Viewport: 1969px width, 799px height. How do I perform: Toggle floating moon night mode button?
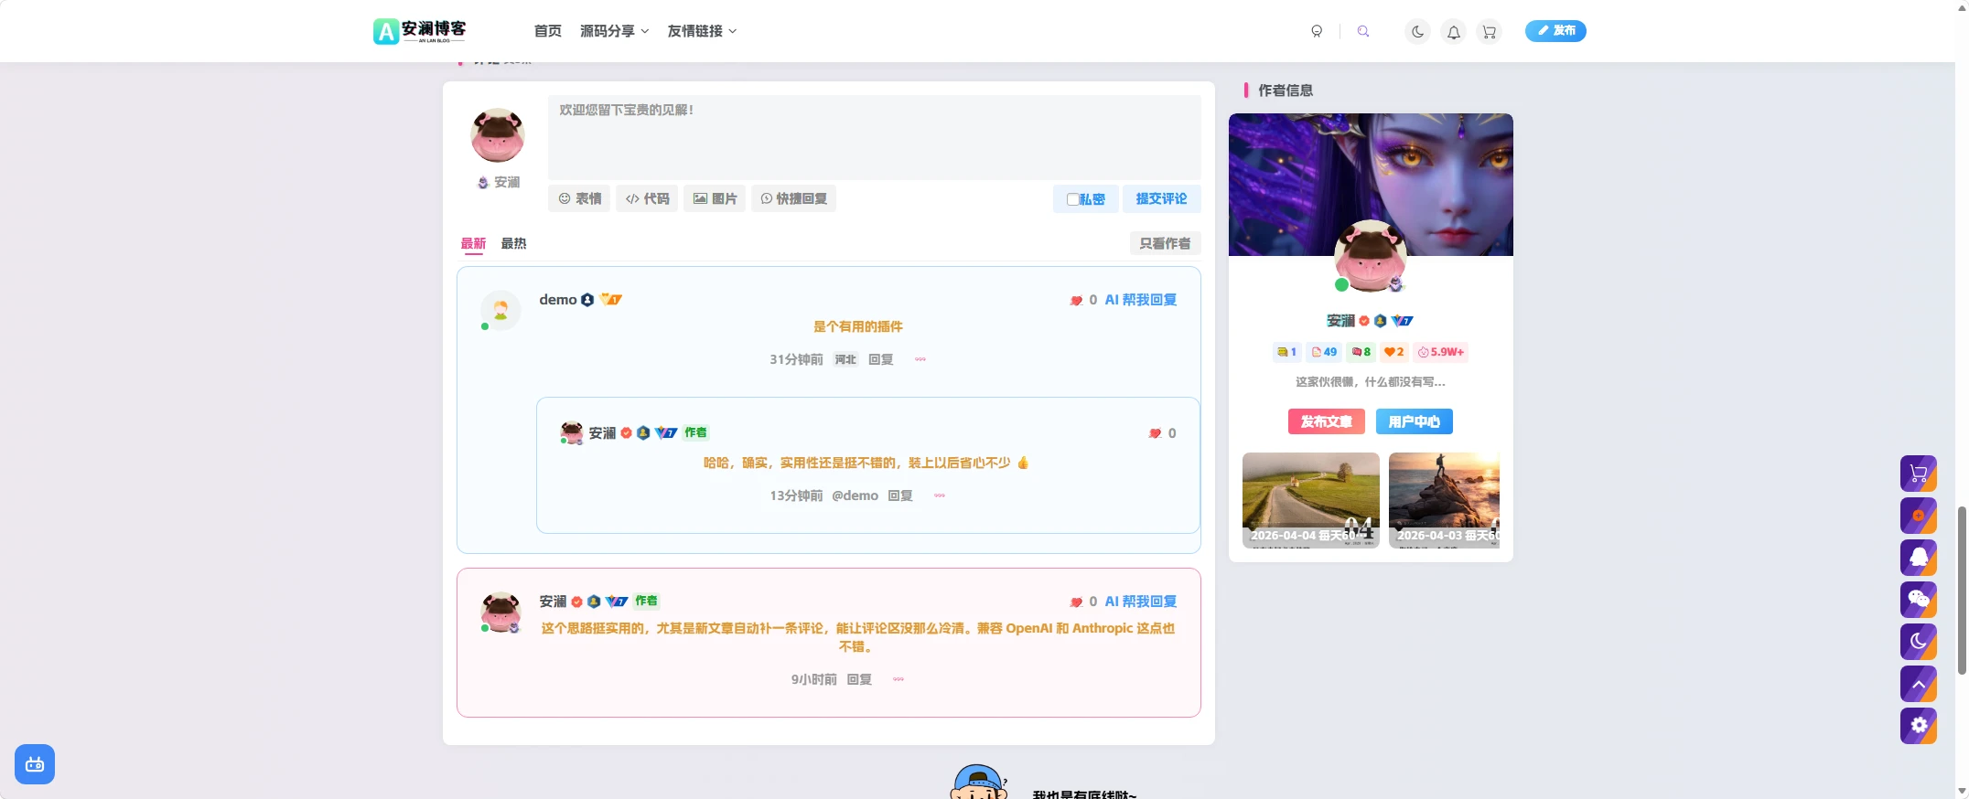[x=1919, y=642]
